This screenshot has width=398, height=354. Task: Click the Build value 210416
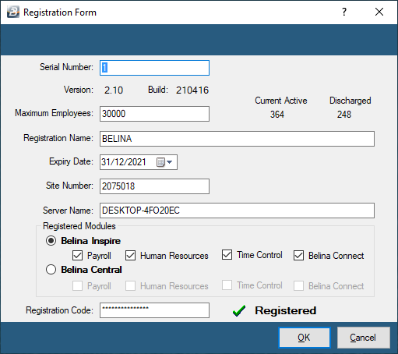point(192,90)
